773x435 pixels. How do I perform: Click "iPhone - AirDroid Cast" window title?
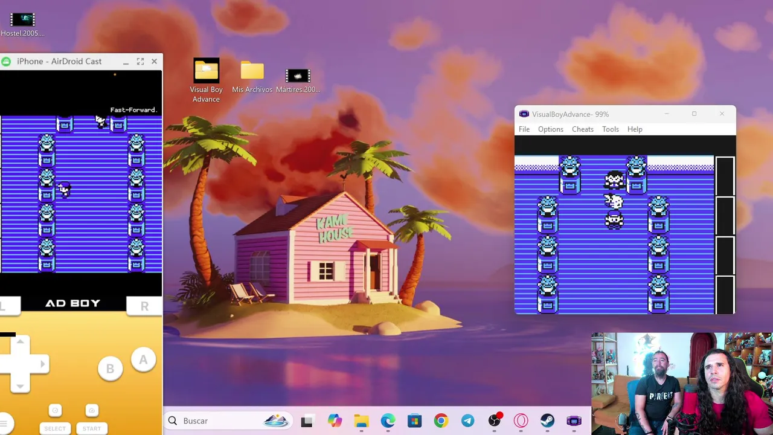coord(59,62)
